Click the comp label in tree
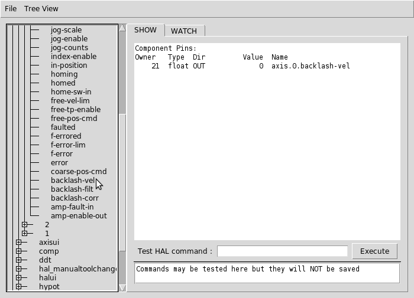This screenshot has height=298, width=414. pyautogui.click(x=49, y=251)
